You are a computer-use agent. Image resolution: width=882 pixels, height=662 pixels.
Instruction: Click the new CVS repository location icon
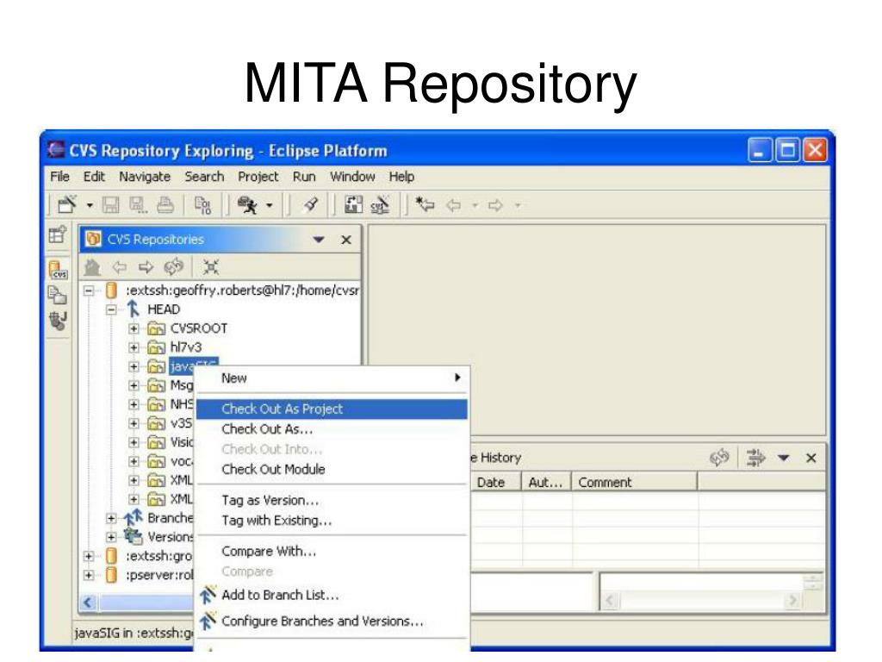(380, 205)
